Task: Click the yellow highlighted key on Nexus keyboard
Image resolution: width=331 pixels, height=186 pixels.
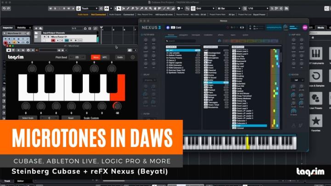Action: click(248, 143)
